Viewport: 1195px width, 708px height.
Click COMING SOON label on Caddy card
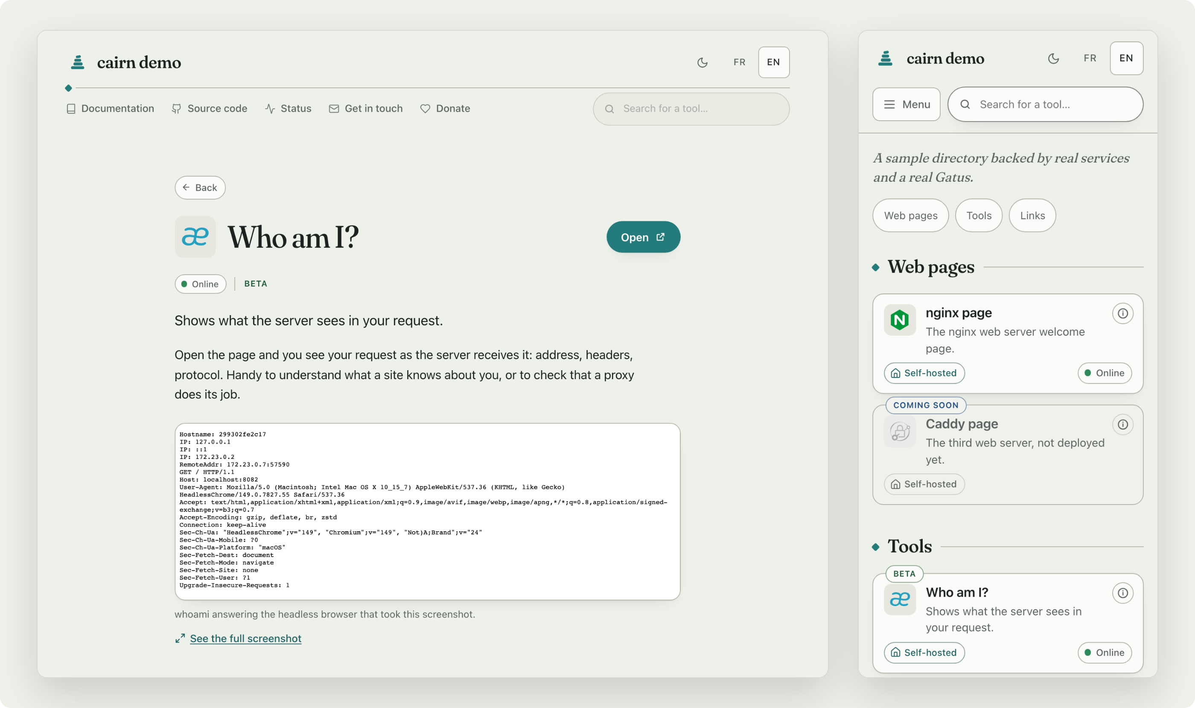(926, 405)
